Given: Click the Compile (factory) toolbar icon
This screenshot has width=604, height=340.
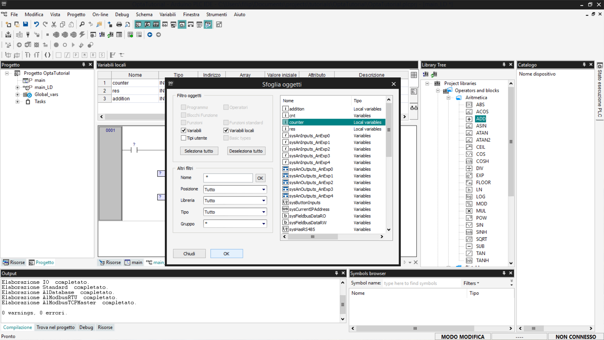Looking at the screenshot, I should point(8,35).
